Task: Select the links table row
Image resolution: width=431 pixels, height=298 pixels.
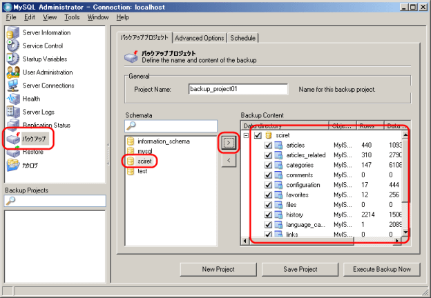Action: pyautogui.click(x=322, y=234)
